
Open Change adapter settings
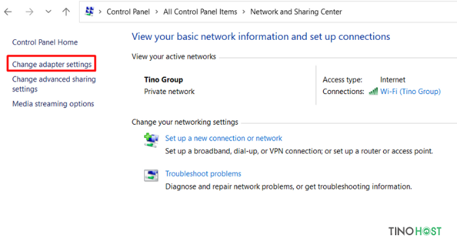point(52,64)
